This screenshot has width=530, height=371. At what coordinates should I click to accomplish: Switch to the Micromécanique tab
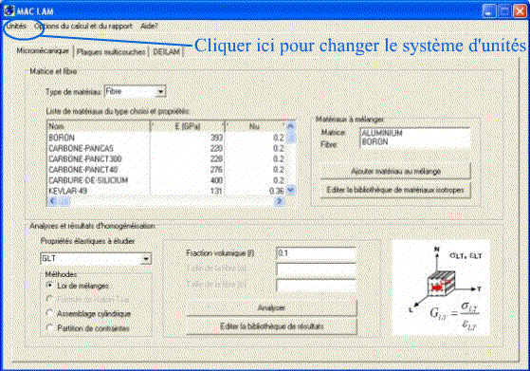tap(43, 51)
